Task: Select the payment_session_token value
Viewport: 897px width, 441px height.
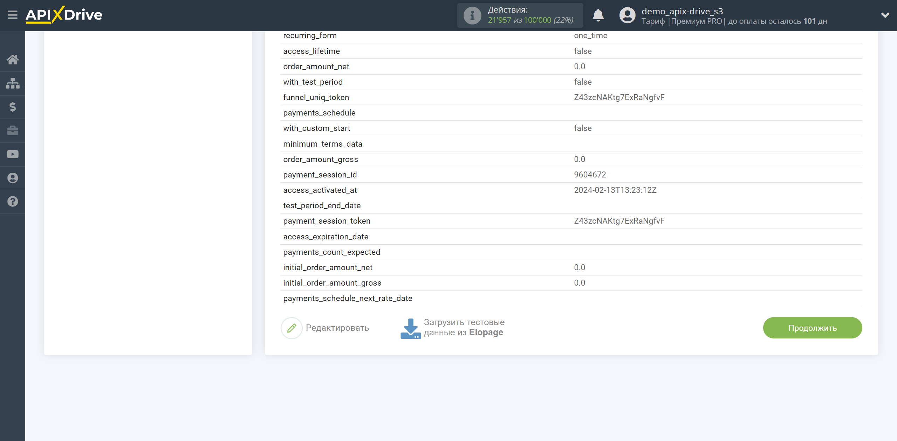Action: point(619,221)
